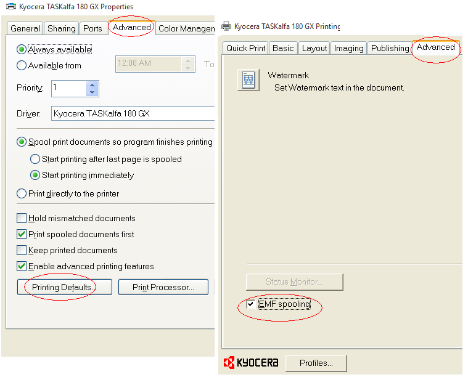Uncheck Print spooled documents first
Image resolution: width=468 pixels, height=377 pixels.
22,234
